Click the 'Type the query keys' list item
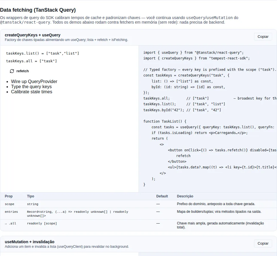Screen dimensions: 277x256 (x=31, y=86)
